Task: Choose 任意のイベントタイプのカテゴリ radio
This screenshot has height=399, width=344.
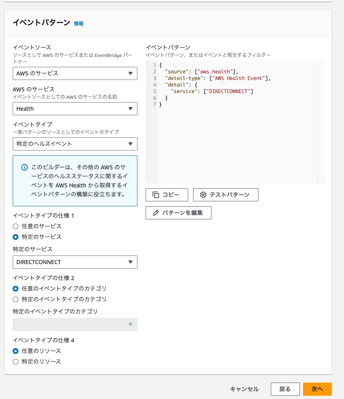Action: tap(16, 289)
